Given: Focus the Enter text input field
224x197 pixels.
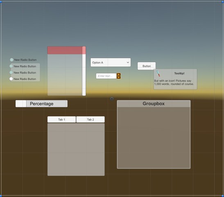Looking at the screenshot, I should (106, 76).
